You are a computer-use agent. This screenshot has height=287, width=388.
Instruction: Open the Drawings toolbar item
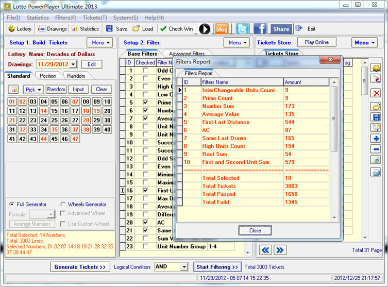(x=53, y=29)
